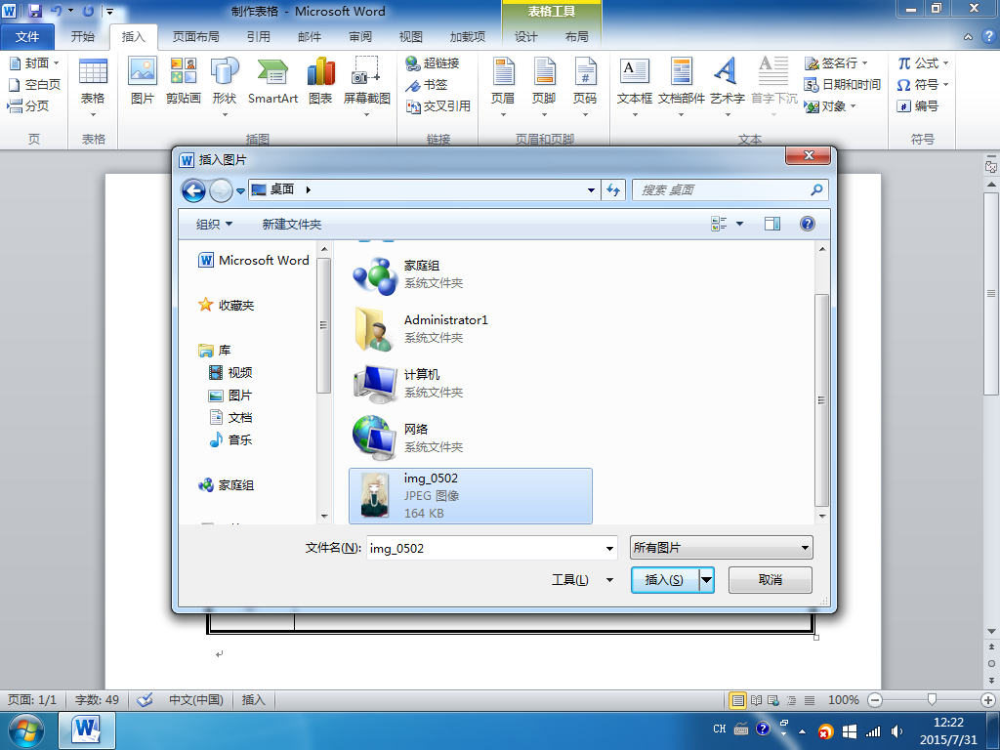Click the Cancel (取消) button
The width and height of the screenshot is (1000, 750).
pyautogui.click(x=771, y=580)
